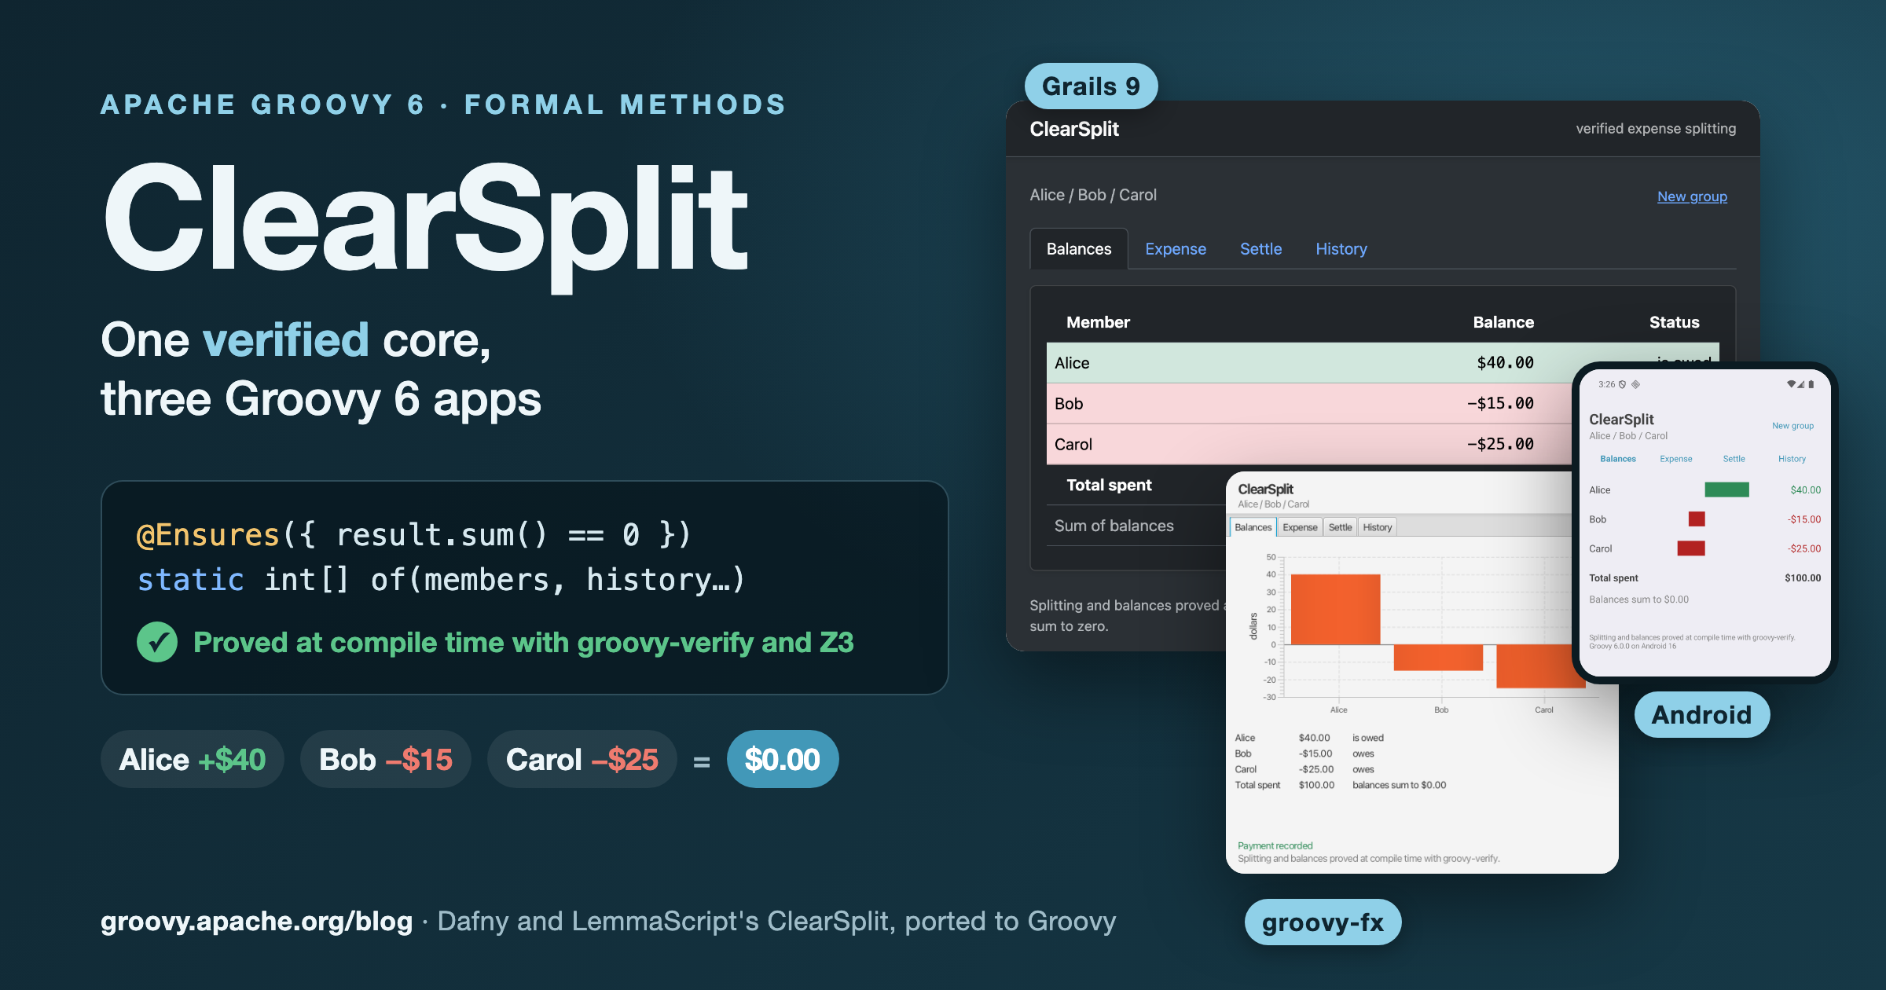Tap Carol's red balance bar in the Android app
1886x990 pixels.
1691,548
